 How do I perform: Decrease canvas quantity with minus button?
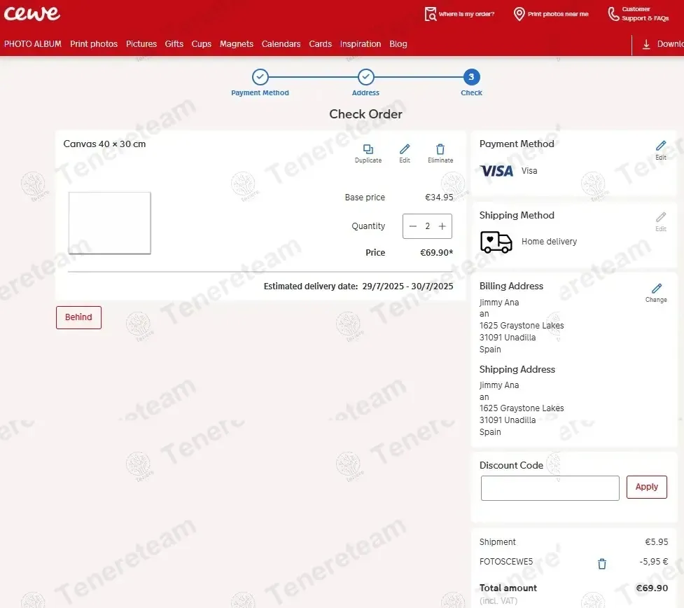tap(413, 226)
